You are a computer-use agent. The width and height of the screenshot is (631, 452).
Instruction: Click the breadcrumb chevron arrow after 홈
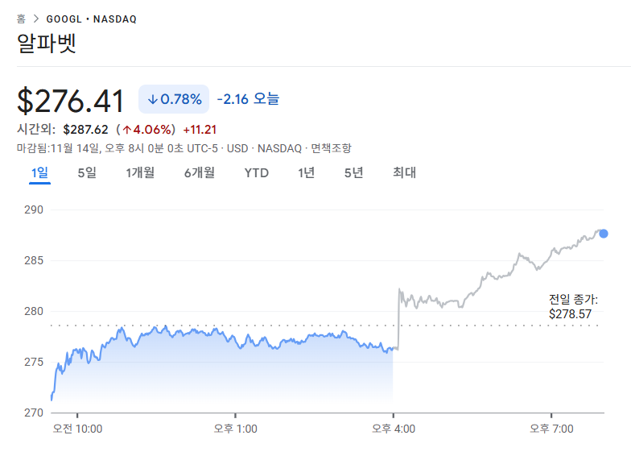tap(36, 19)
